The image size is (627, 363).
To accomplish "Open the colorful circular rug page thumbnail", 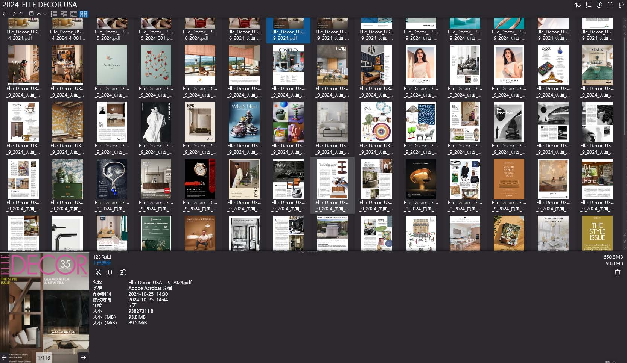I will pos(377,122).
